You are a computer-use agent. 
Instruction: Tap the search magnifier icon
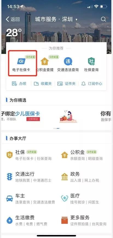click(103, 19)
